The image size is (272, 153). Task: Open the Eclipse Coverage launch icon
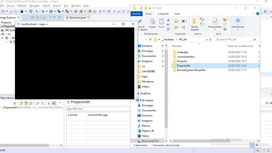click(x=59, y=11)
